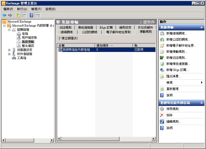This screenshot has height=149, width=206.
Task: Open the 說明(H) menu
Action: click(51, 9)
